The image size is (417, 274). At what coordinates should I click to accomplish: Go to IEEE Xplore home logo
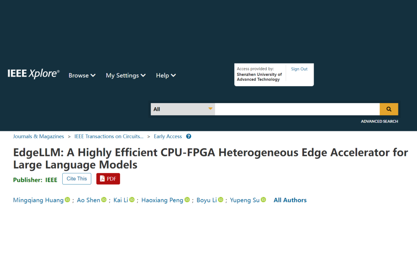pos(34,74)
